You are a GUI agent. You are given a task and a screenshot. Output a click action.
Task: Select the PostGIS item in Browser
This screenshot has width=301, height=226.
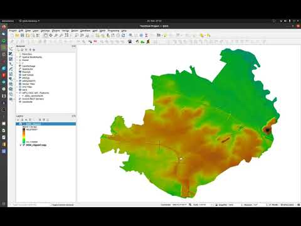point(26,72)
